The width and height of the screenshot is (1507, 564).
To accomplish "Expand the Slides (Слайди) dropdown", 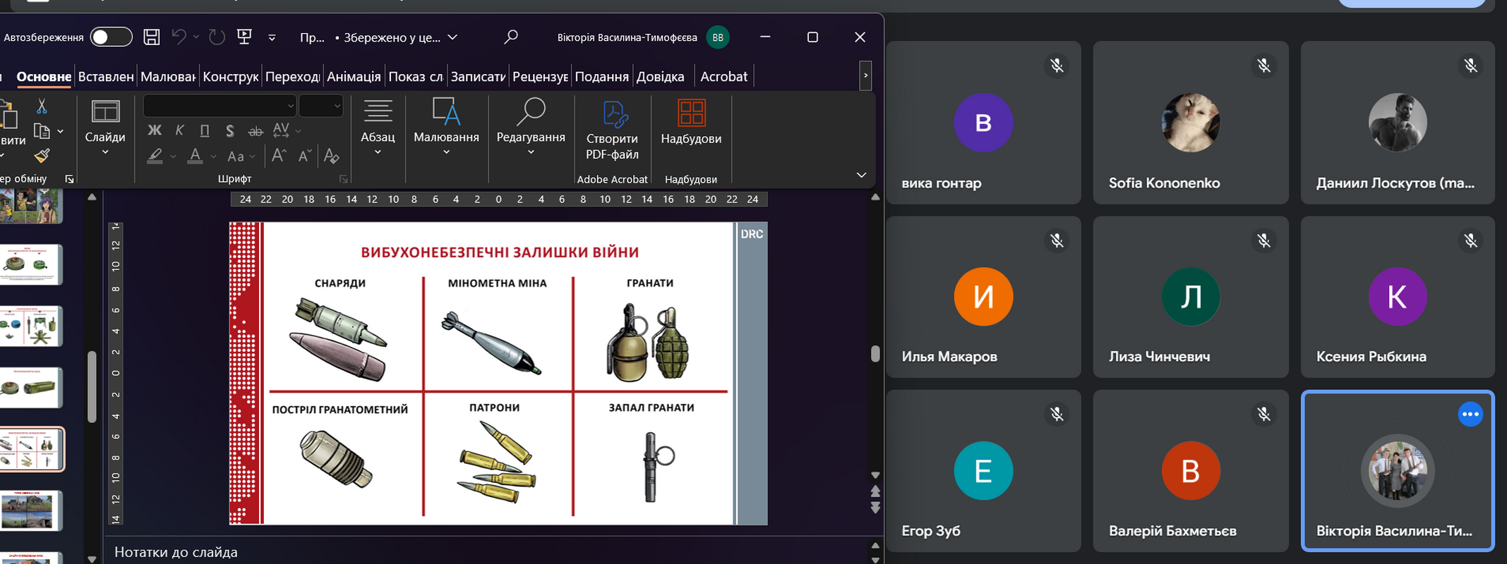I will [x=105, y=152].
